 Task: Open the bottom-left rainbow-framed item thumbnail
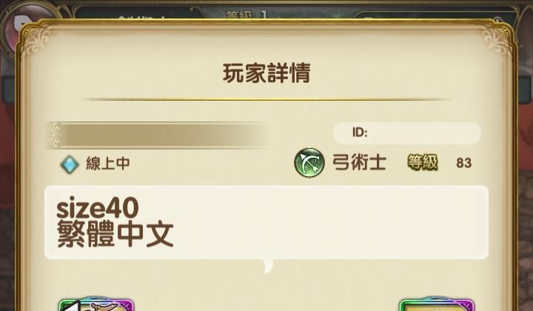click(96, 304)
